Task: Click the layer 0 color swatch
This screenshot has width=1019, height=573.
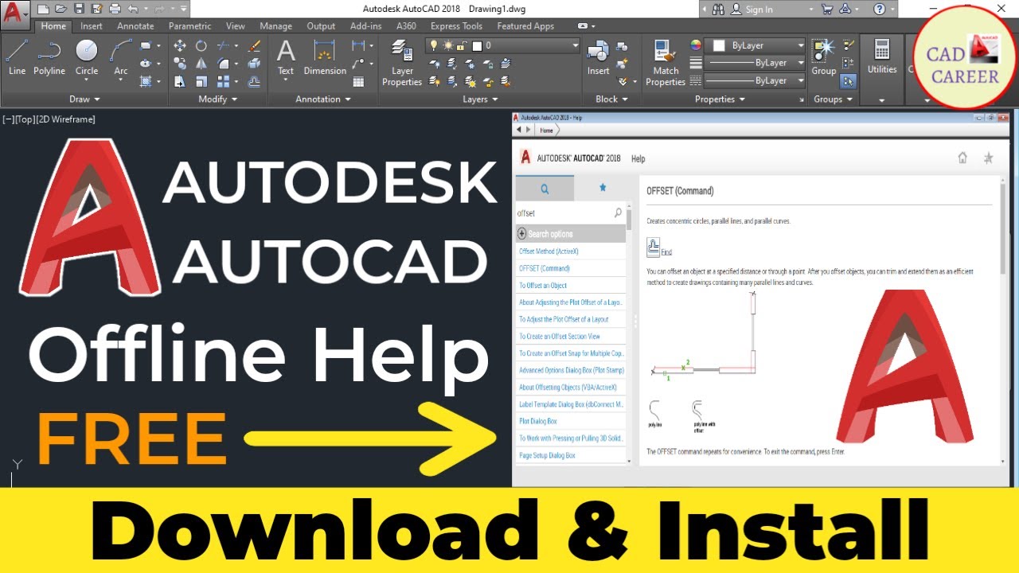Action: click(478, 46)
